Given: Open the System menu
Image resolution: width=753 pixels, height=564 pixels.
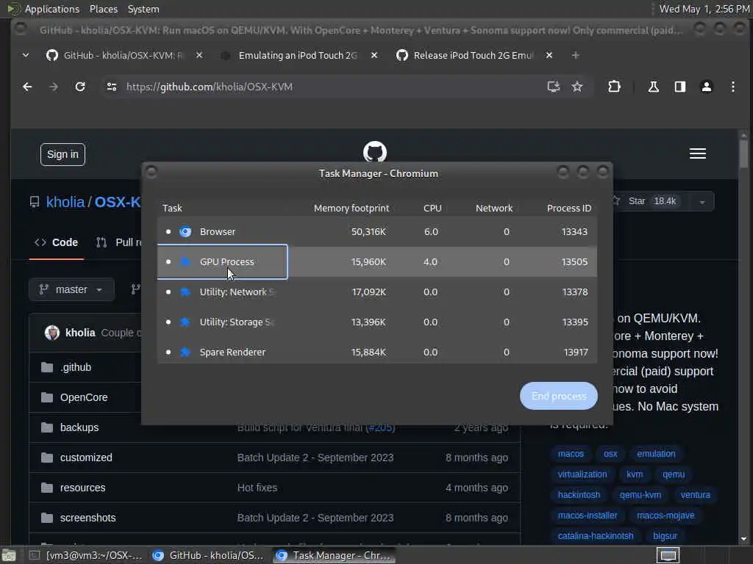Looking at the screenshot, I should coord(143,9).
